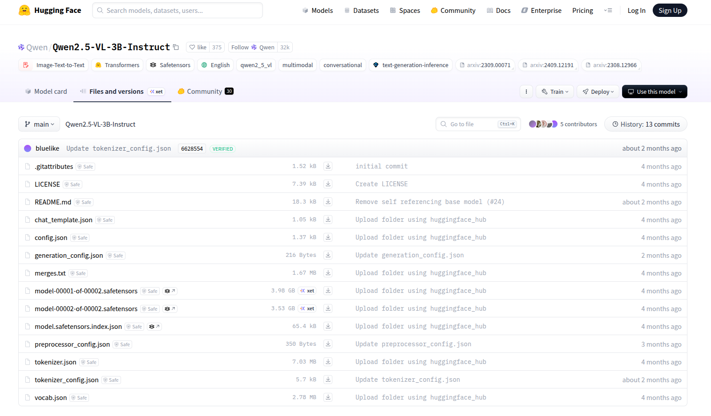Follow the Qwen organization

253,47
